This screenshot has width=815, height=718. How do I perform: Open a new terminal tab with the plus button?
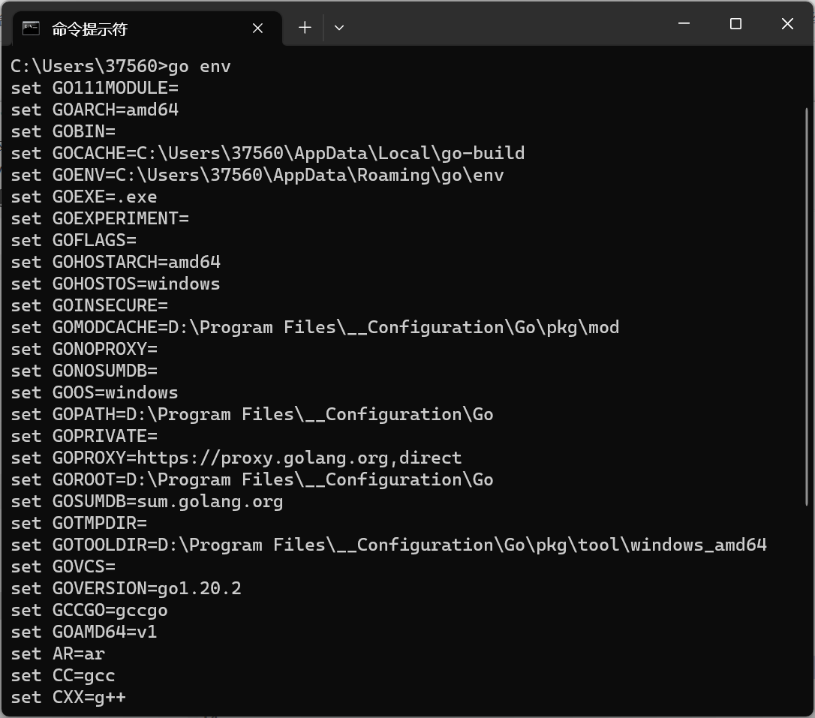(x=305, y=27)
